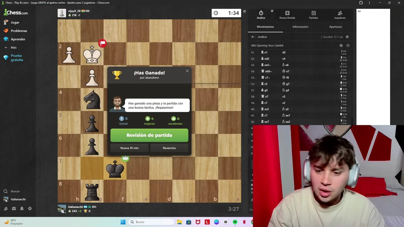The image size is (404, 227).
Task: Close the Análisis tab with X
Action: click(x=272, y=11)
